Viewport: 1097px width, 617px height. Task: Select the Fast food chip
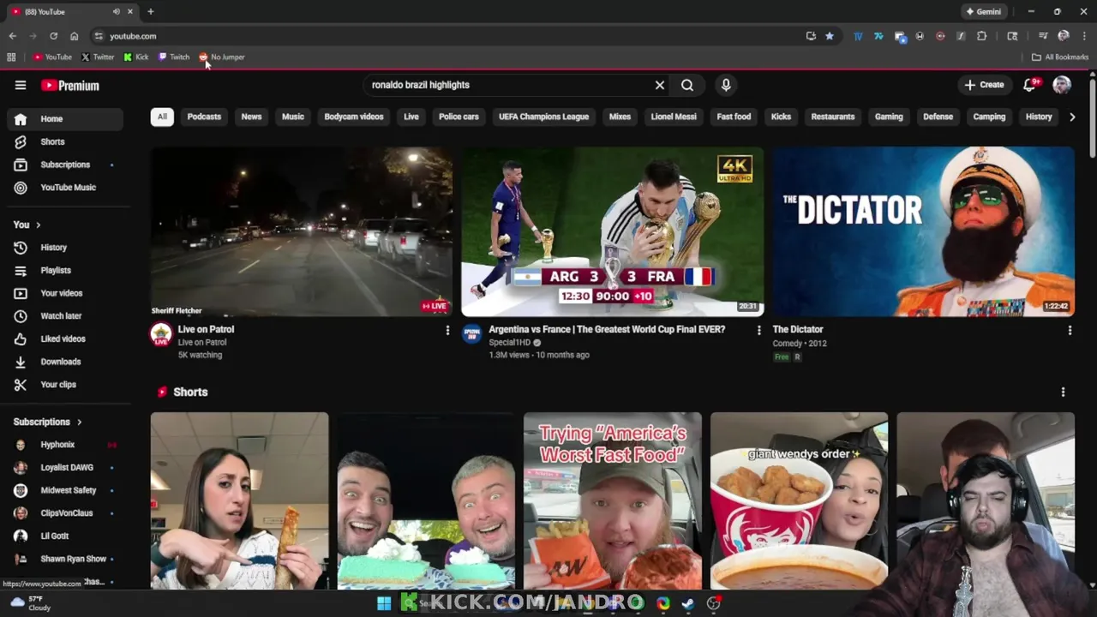[x=734, y=117]
